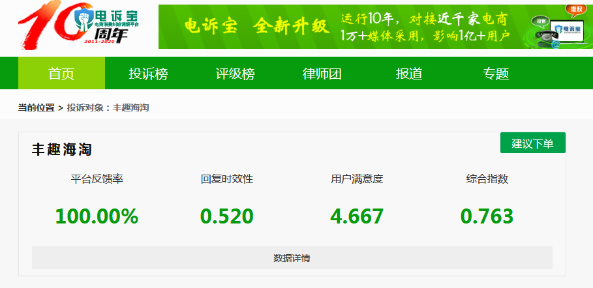
Task: Click the 用户满意度 label
Action: click(357, 179)
